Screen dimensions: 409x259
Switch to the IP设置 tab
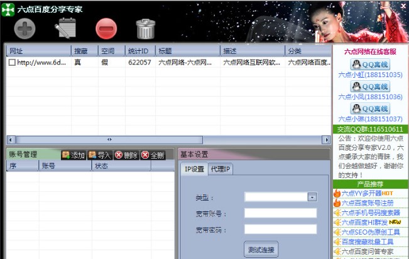click(194, 169)
